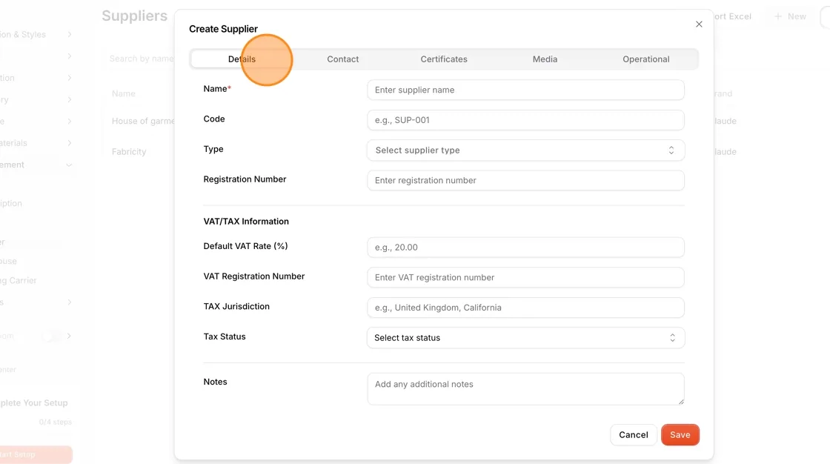Expand the 'ry' sidebar item chevron
830x464 pixels.
click(x=70, y=99)
